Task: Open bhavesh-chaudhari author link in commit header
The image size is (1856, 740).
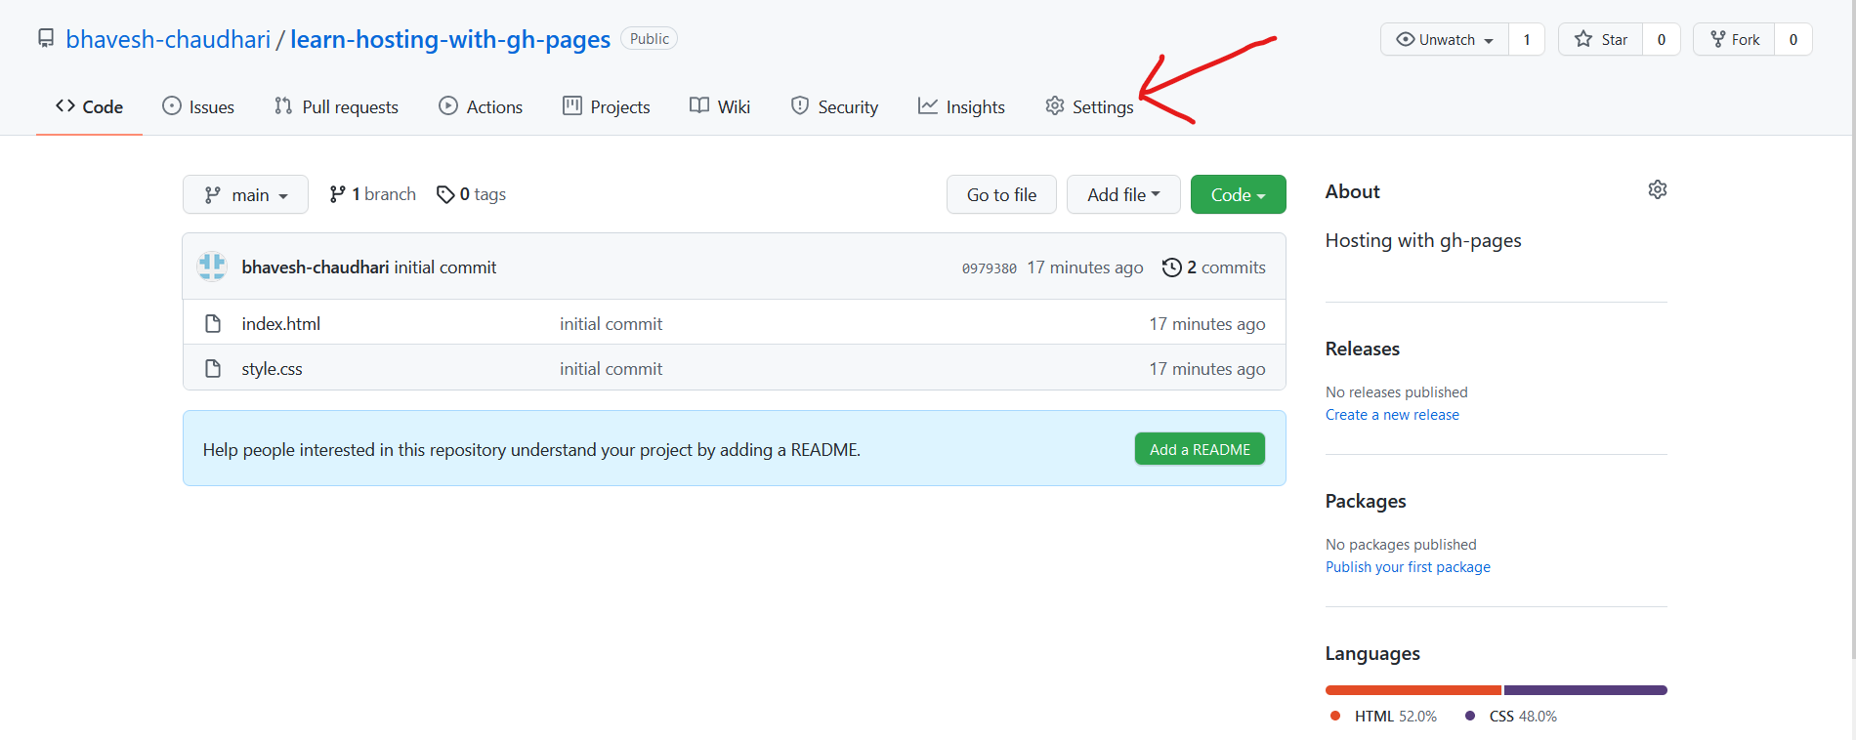Action: (x=316, y=267)
